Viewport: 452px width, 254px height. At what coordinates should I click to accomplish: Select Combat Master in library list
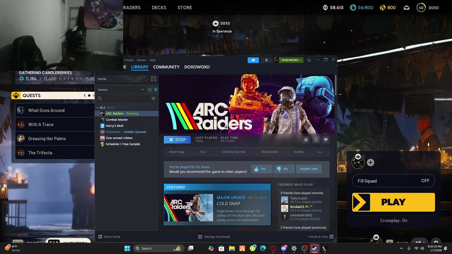point(127,120)
